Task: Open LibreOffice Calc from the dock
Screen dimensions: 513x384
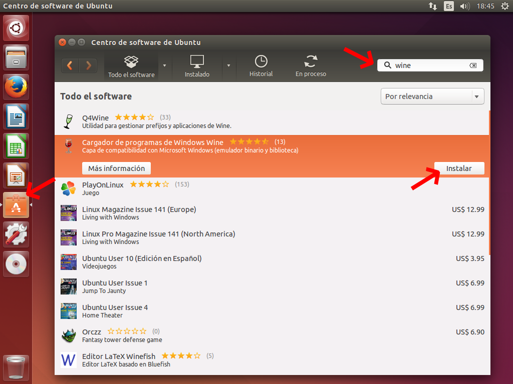Action: 16,146
